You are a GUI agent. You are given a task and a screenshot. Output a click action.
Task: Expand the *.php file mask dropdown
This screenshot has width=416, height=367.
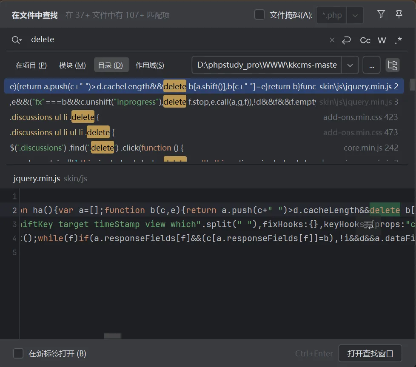point(355,15)
